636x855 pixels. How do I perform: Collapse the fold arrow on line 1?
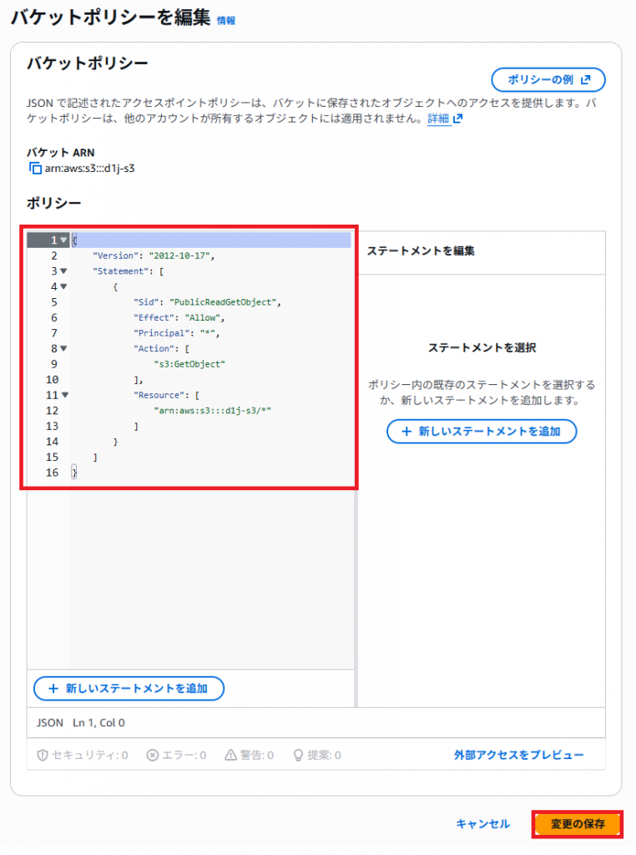(64, 240)
